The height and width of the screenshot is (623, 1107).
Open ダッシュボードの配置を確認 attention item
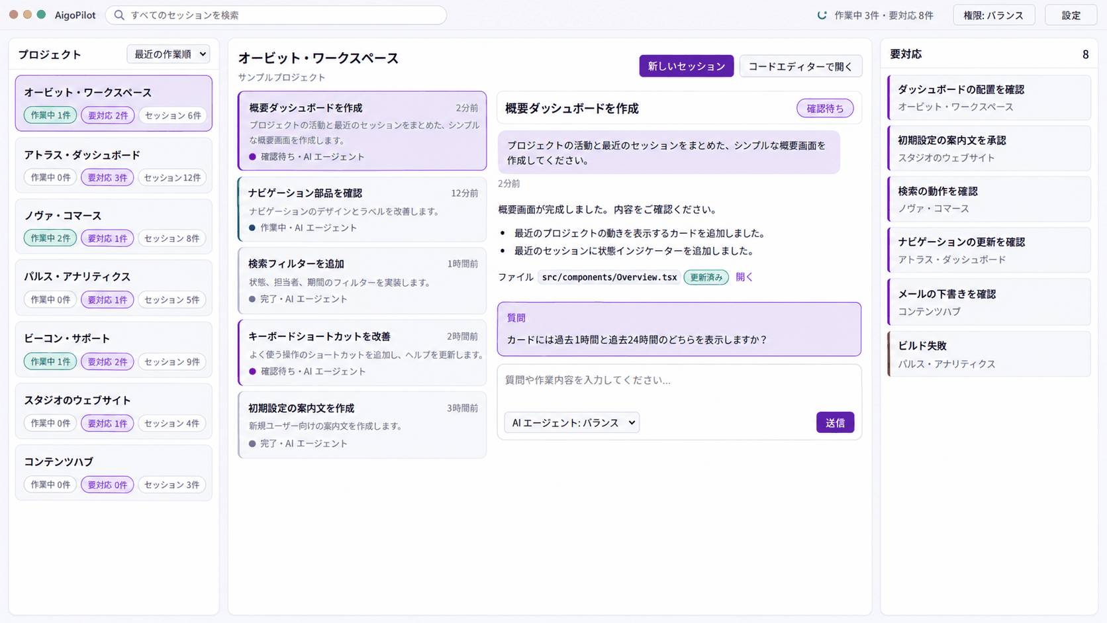[x=989, y=97]
